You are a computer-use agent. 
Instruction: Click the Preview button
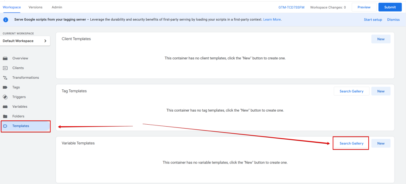point(364,7)
